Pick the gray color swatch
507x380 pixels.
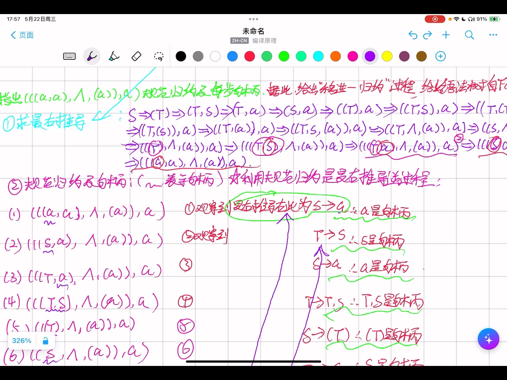198,56
